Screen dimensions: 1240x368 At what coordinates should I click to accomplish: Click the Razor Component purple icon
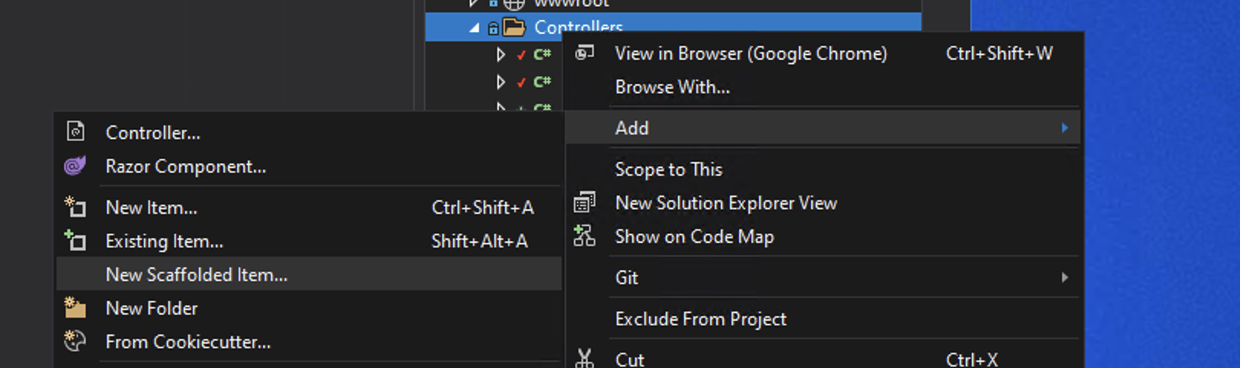coord(75,166)
